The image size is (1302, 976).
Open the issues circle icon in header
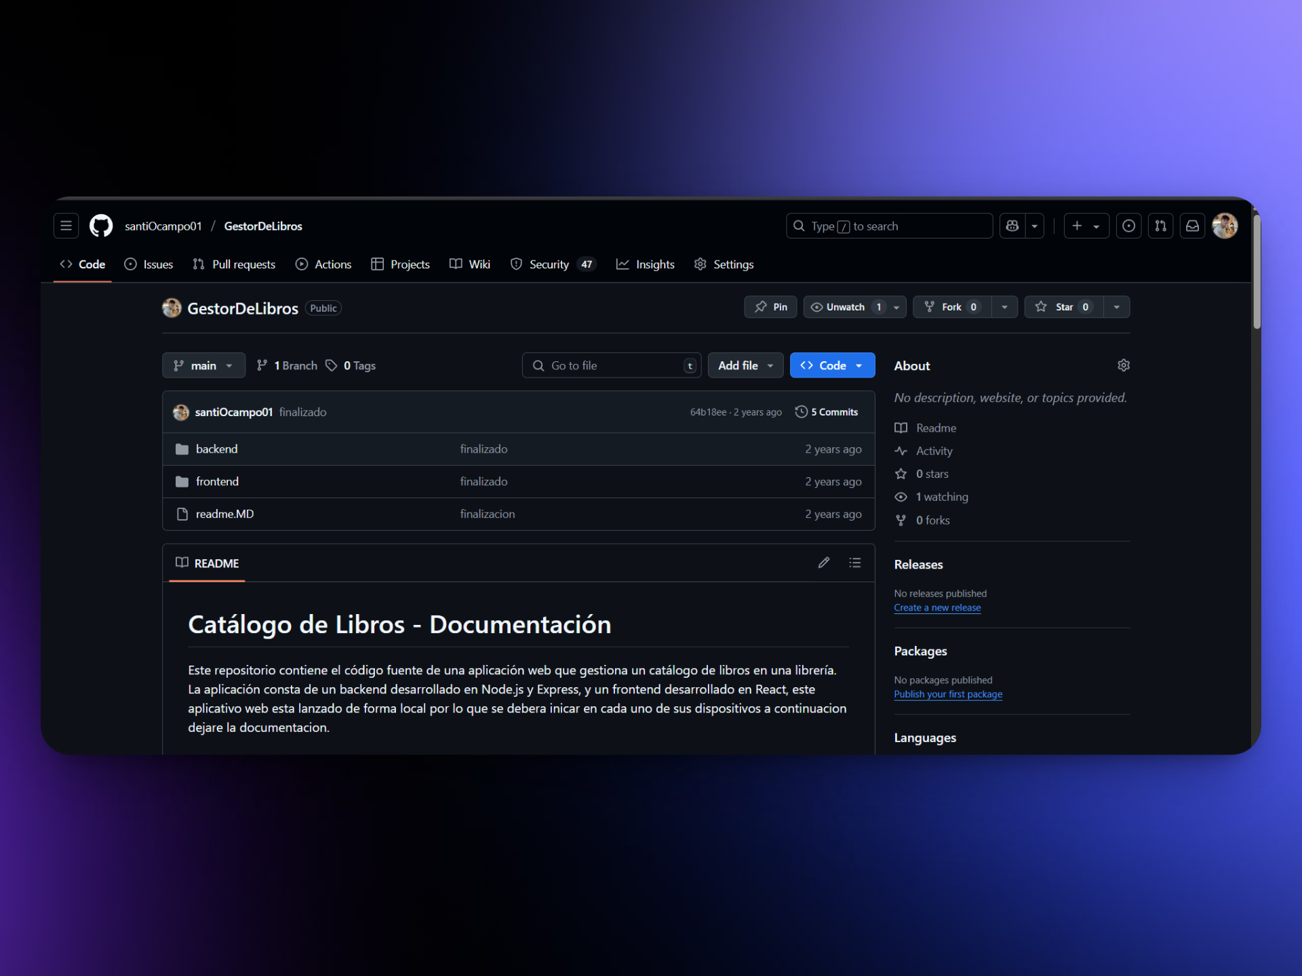tap(1128, 226)
